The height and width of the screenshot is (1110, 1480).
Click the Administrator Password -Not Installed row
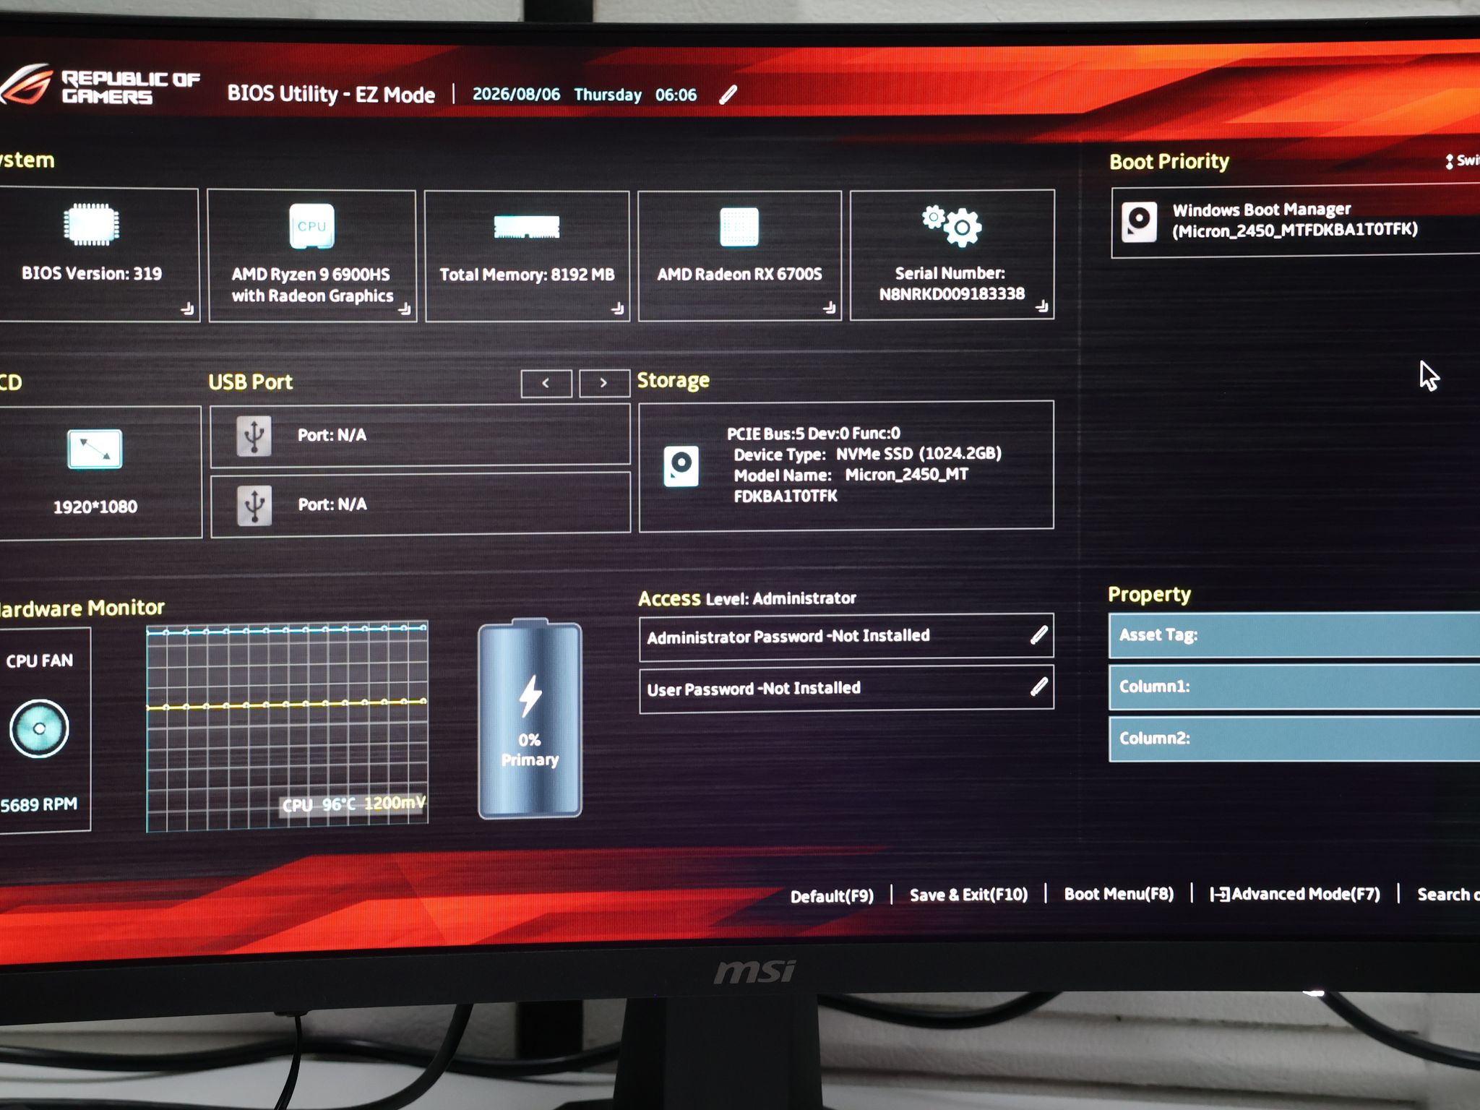(846, 636)
